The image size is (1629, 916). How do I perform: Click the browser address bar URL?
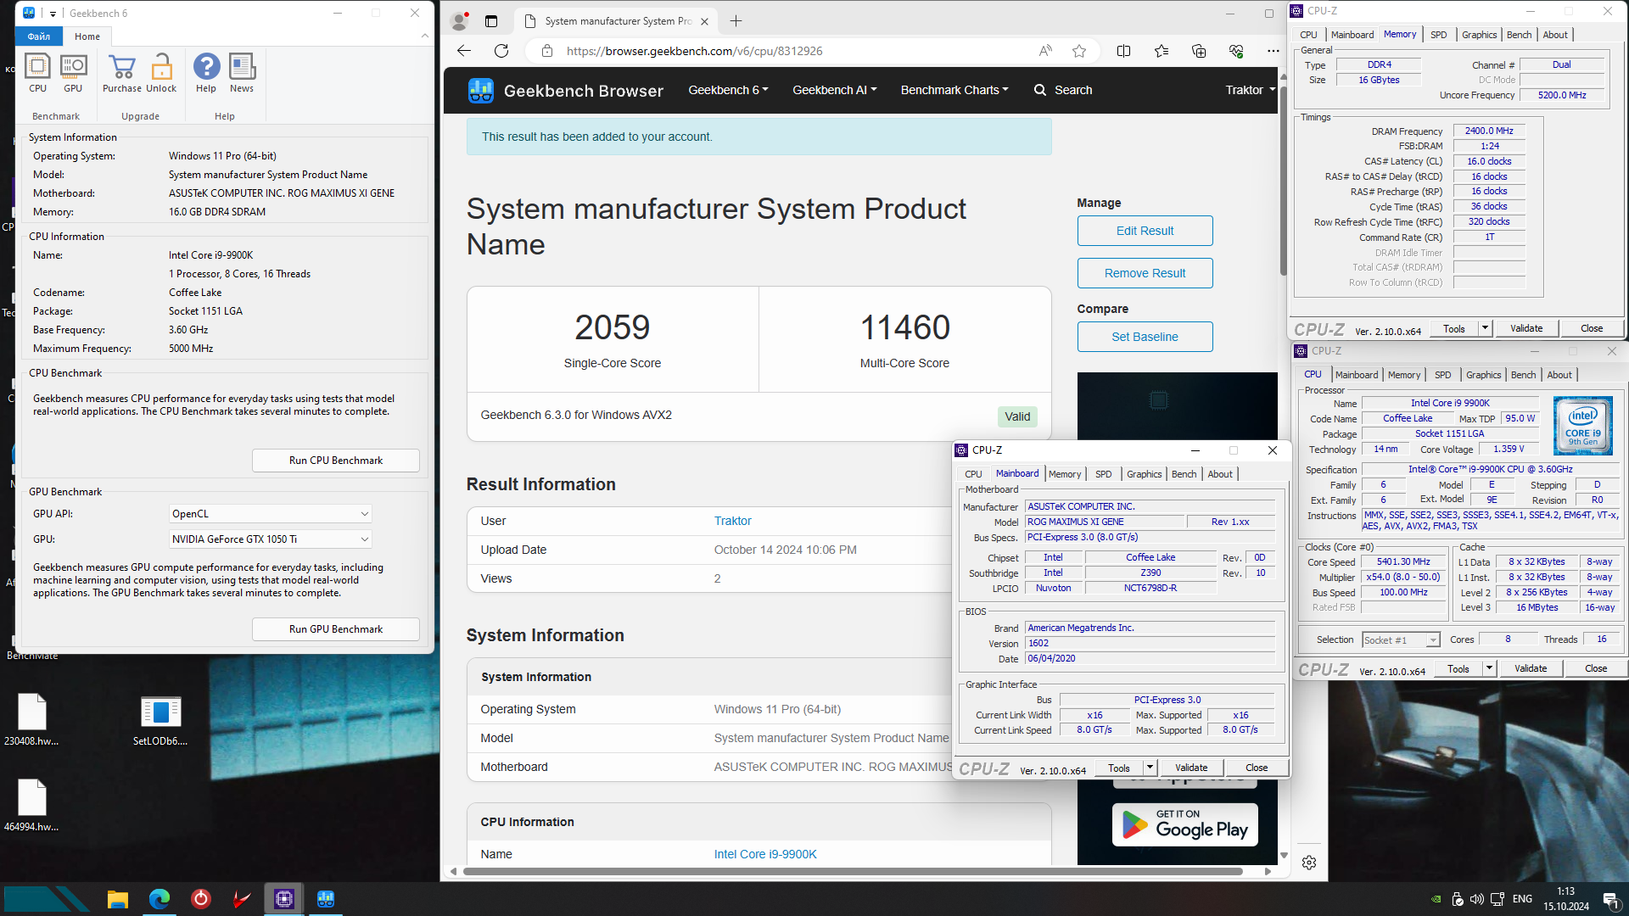[x=694, y=51]
